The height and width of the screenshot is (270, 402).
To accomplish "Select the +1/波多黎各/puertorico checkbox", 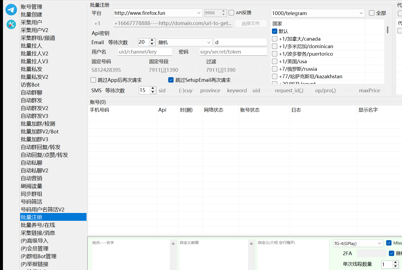I will pos(275,54).
